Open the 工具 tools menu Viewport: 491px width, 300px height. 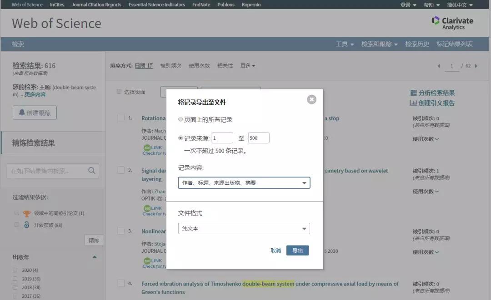345,44
